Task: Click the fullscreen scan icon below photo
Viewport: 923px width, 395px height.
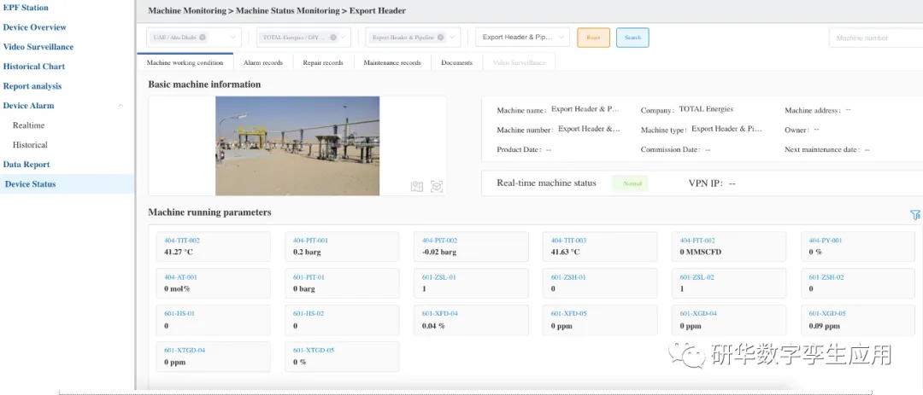Action: [x=437, y=186]
